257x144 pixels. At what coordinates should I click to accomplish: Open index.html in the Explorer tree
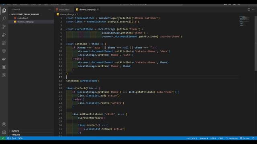point(22,18)
